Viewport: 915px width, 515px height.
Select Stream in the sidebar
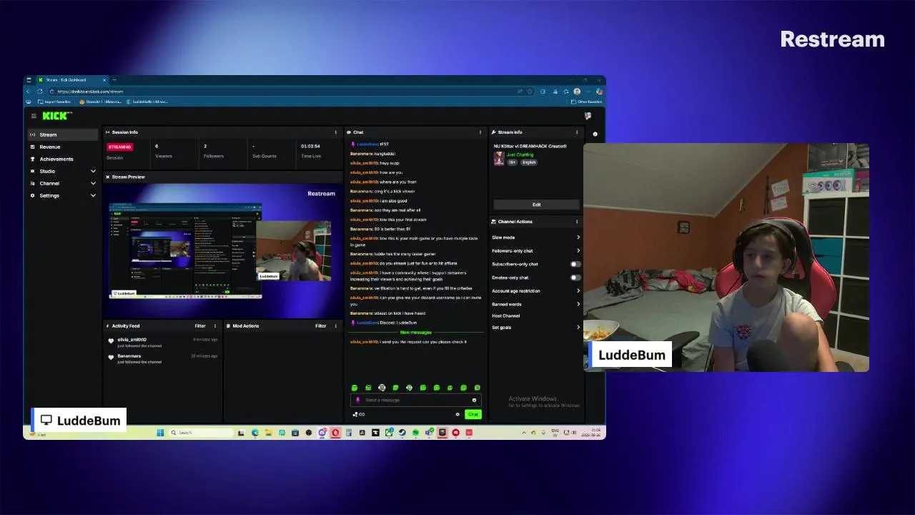pos(63,134)
